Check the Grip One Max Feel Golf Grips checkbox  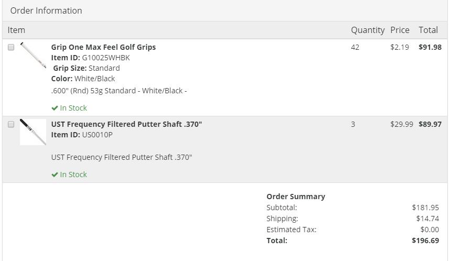click(x=11, y=47)
